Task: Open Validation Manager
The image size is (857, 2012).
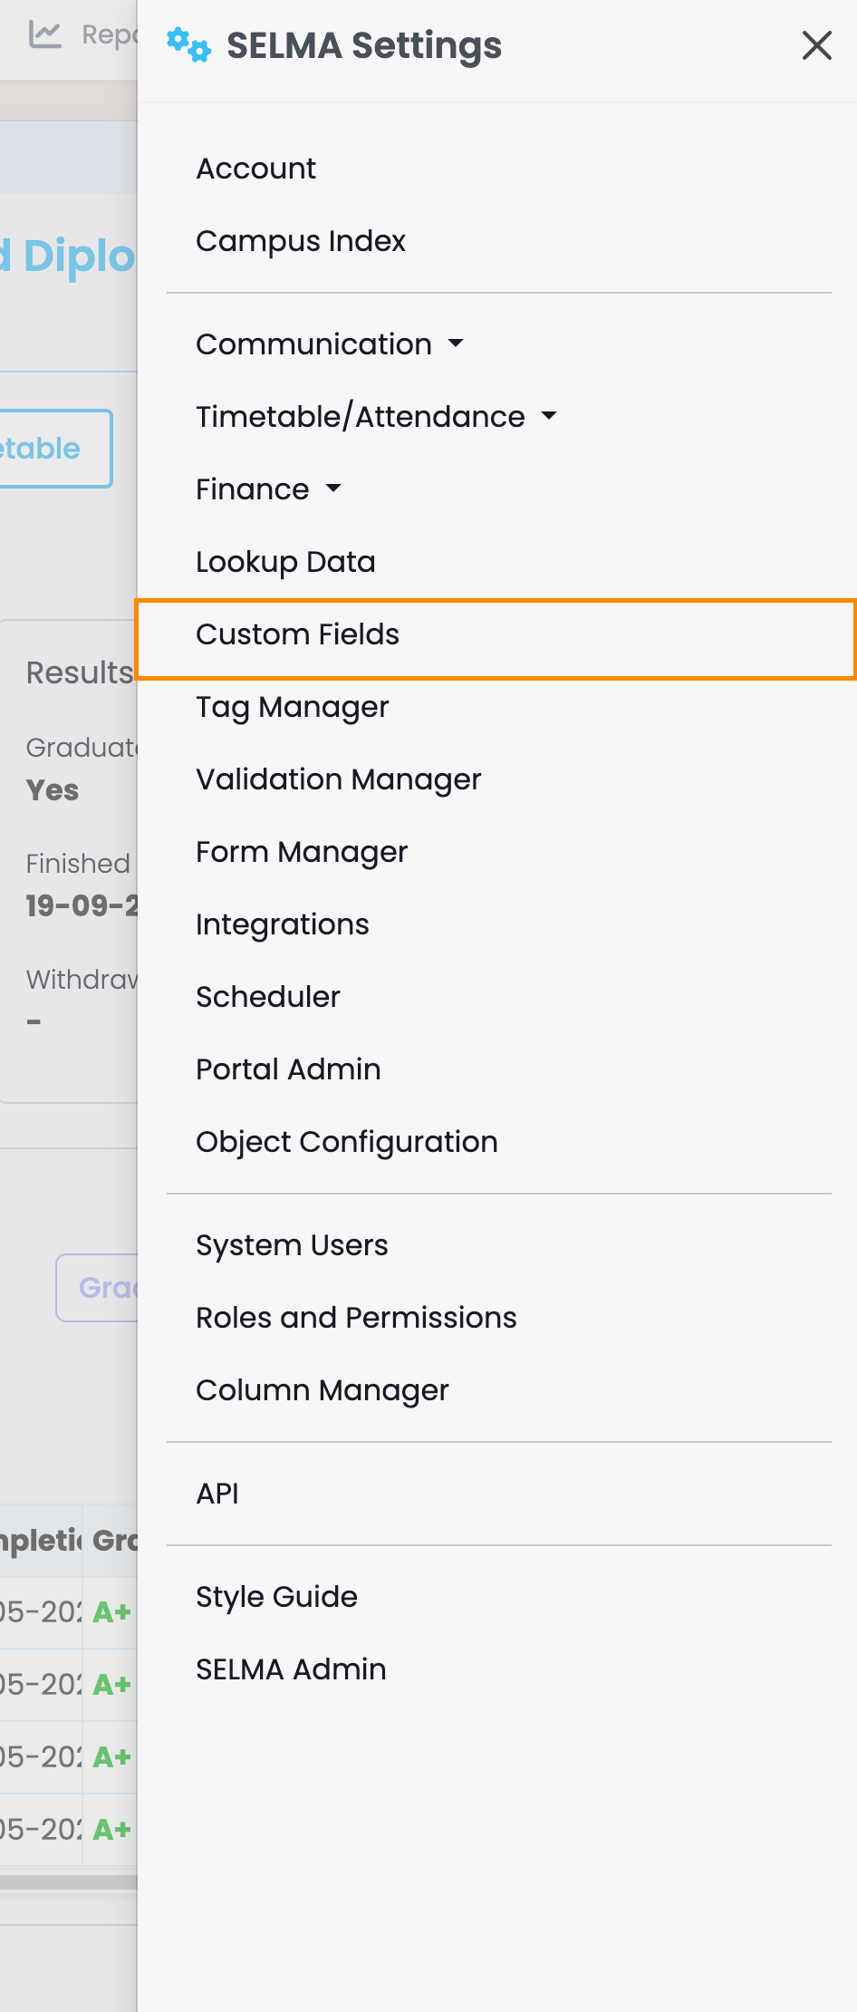Action: [x=338, y=779]
